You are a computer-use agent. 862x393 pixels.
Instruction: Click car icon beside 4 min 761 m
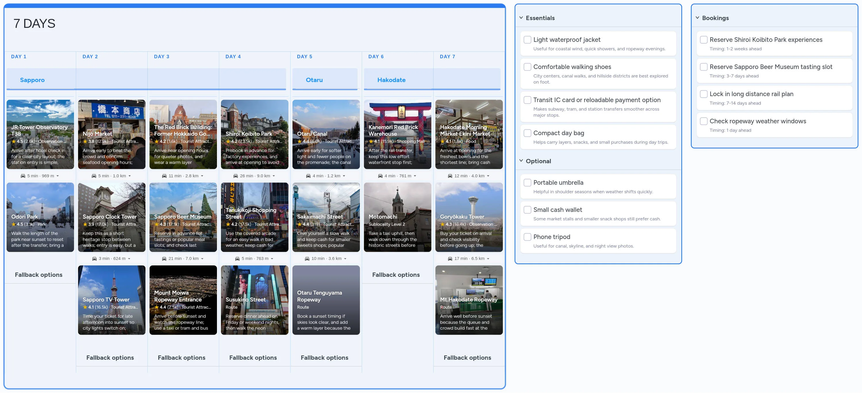tap(380, 176)
